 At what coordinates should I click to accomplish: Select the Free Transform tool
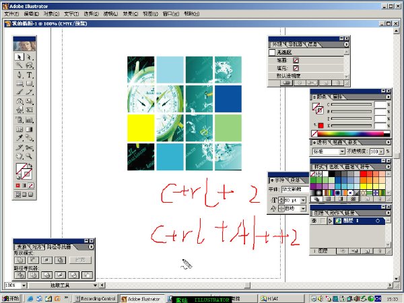pyautogui.click(x=30, y=110)
